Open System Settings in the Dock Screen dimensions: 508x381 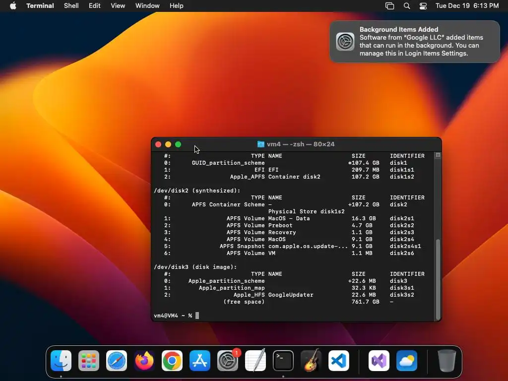pyautogui.click(x=228, y=361)
